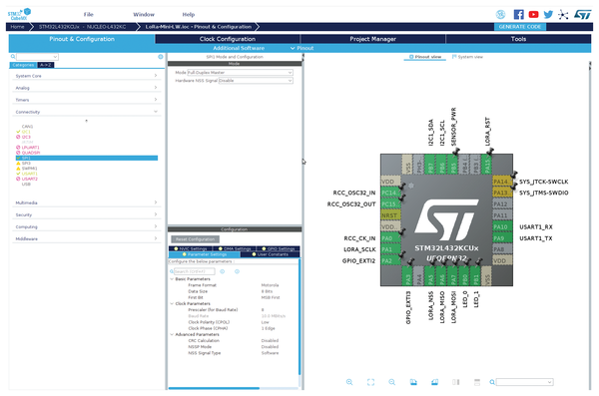Open GPIO Settings tab
The width and height of the screenshot is (599, 396).
279,248
